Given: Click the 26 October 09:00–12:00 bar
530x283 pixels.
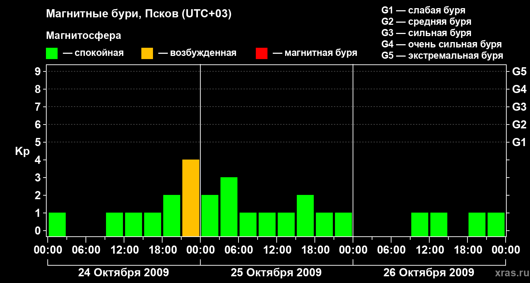Looking at the screenshot, I should pos(420,224).
